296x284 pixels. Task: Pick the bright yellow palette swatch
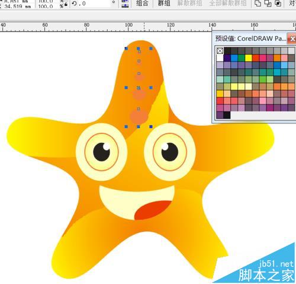point(249,58)
